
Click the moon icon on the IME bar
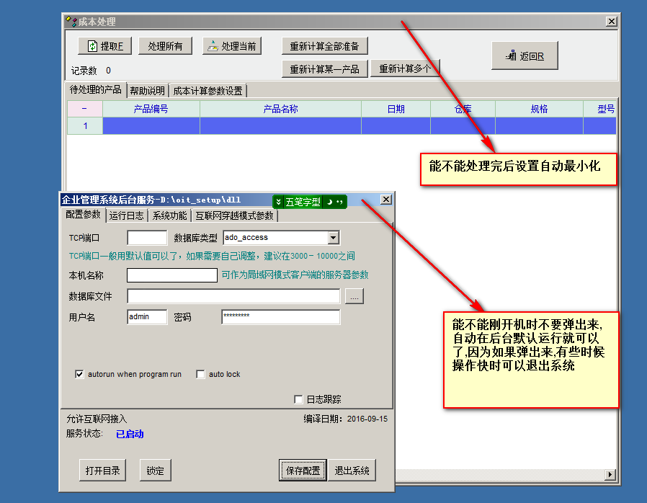coord(329,202)
